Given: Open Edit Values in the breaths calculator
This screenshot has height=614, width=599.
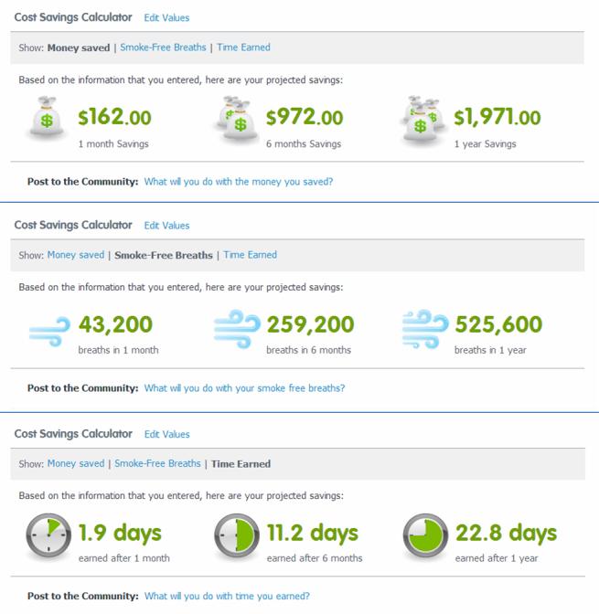Looking at the screenshot, I should pyautogui.click(x=166, y=226).
